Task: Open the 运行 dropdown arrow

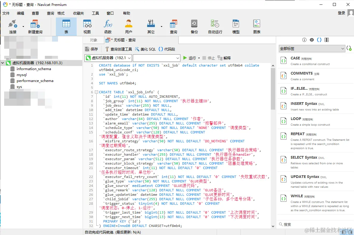Action: [199, 58]
